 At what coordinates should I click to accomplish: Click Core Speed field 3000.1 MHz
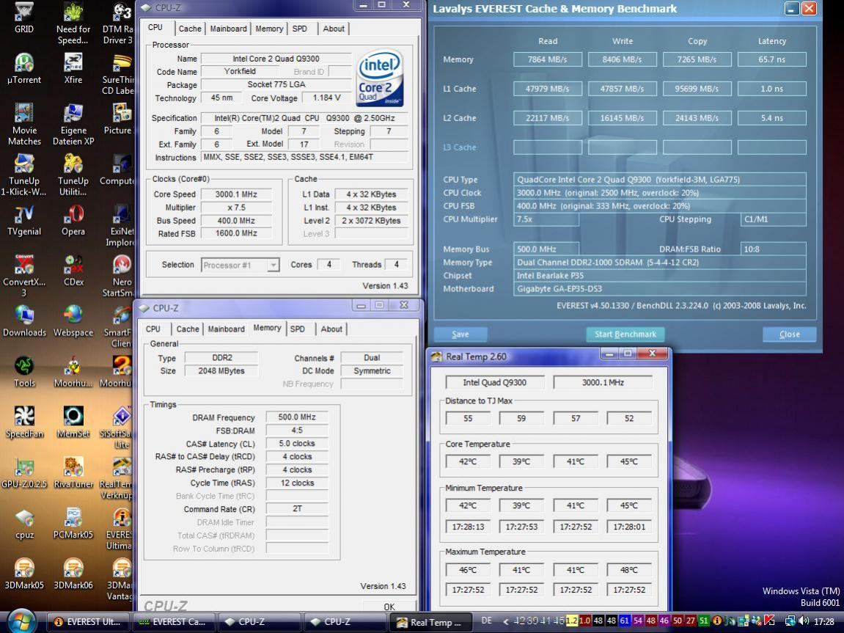236,194
